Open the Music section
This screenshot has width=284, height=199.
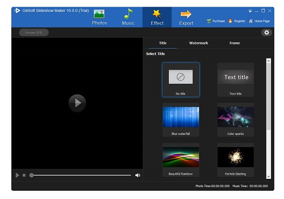click(128, 18)
